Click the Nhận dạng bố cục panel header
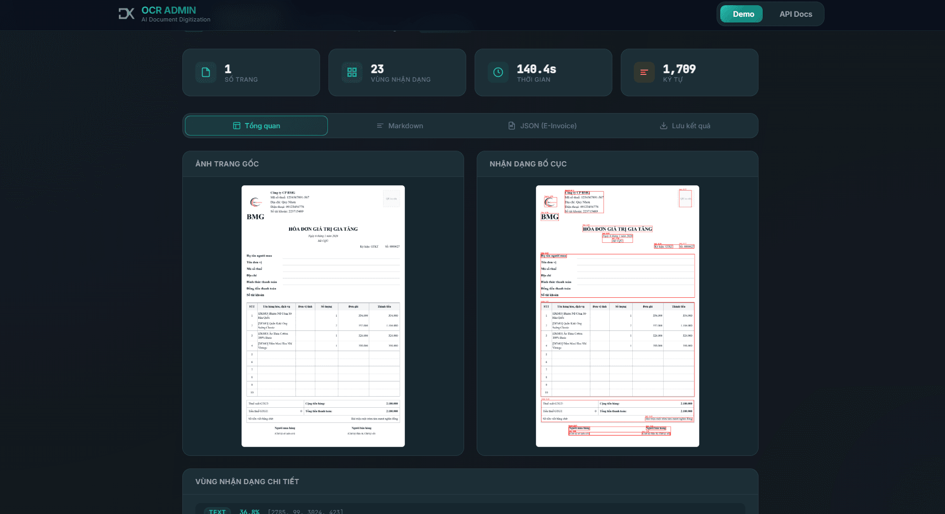Image resolution: width=945 pixels, height=514 pixels. coord(528,164)
